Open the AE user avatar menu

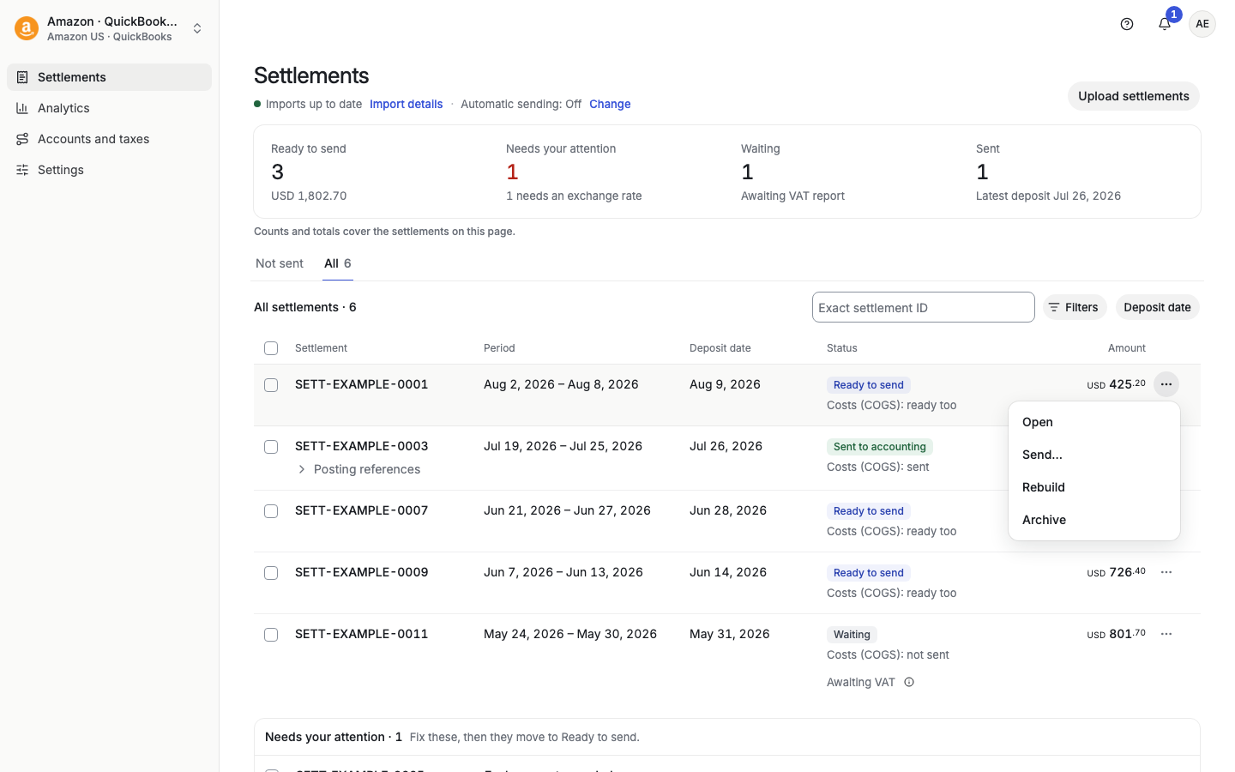(x=1202, y=24)
